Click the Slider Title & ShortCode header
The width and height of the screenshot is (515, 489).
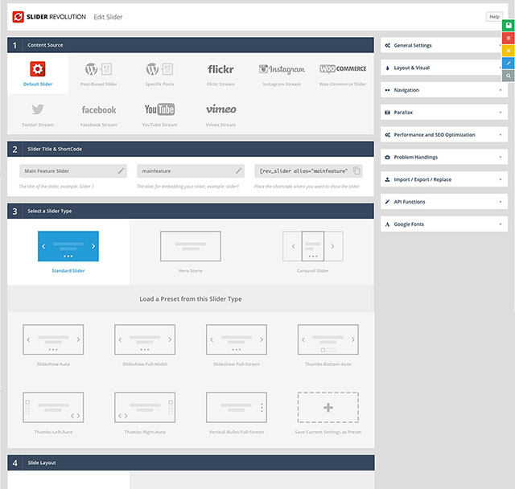tap(191, 149)
